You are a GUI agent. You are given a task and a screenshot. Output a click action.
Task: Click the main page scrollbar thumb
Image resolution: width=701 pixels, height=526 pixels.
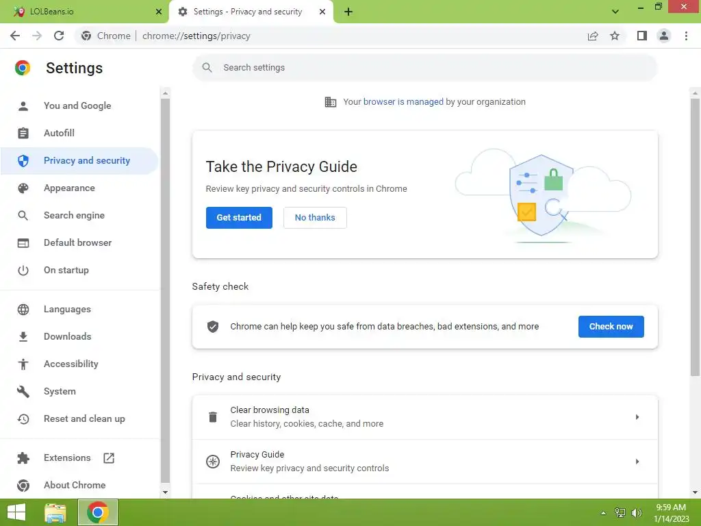[695, 237]
